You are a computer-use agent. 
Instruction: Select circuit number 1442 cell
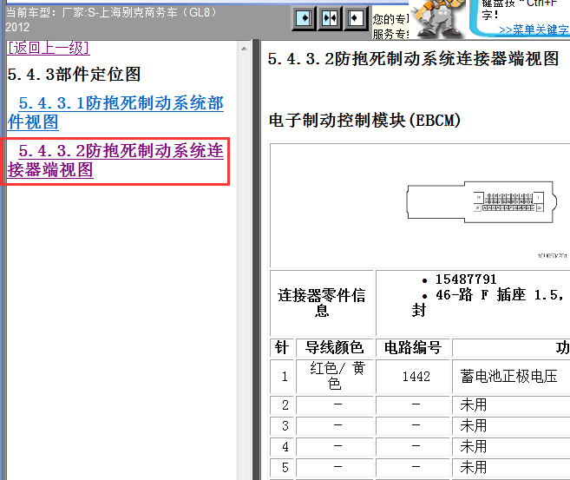[x=416, y=377]
